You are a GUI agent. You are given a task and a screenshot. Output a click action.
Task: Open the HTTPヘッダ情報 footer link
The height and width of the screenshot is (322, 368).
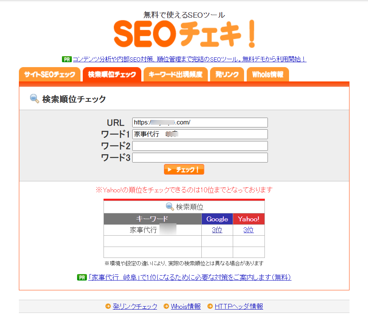239,306
